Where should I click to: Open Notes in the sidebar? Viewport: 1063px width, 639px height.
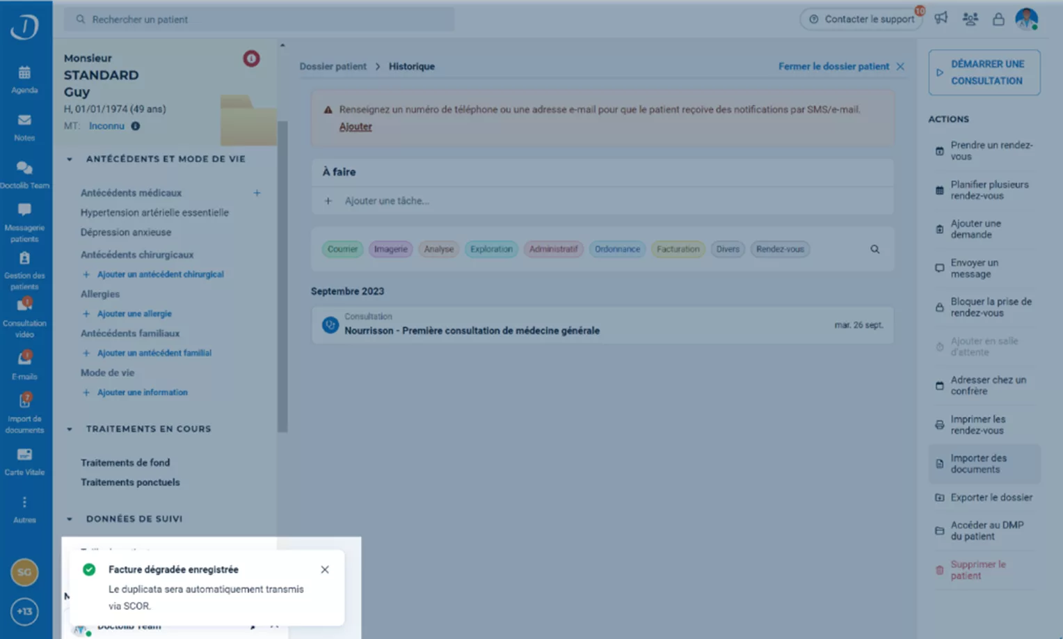(24, 121)
